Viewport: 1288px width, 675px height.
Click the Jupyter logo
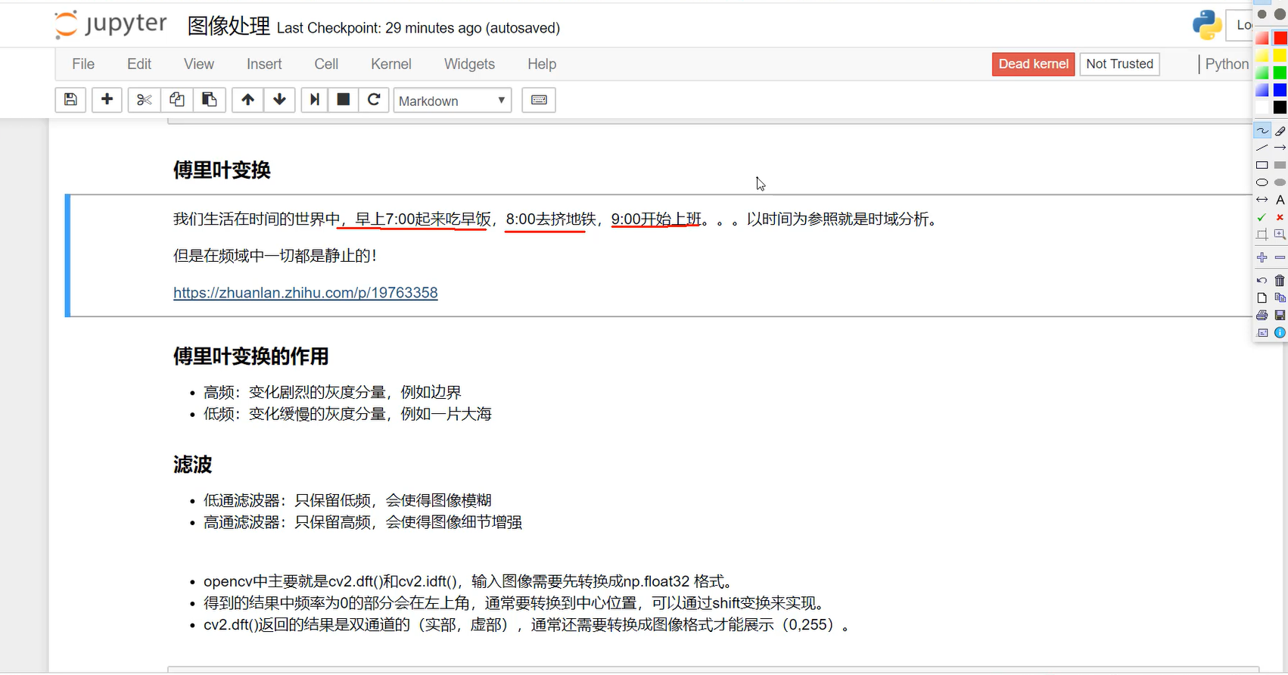coord(110,24)
